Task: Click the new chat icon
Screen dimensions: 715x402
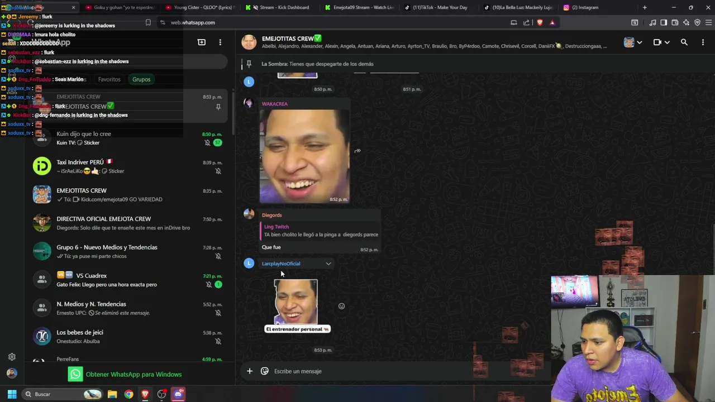Action: pyautogui.click(x=202, y=42)
